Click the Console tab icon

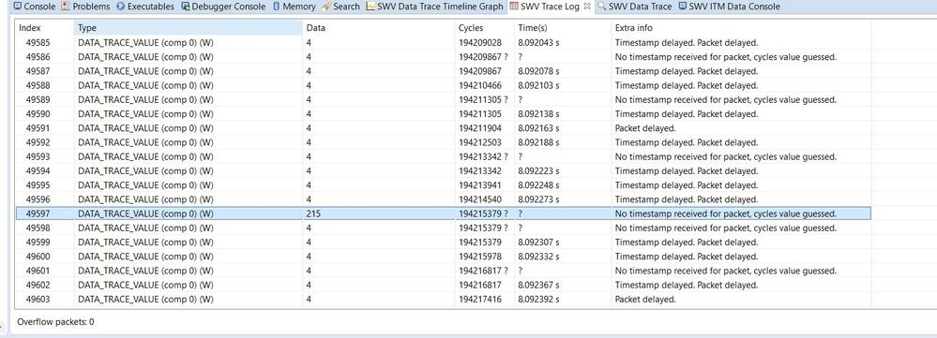pyautogui.click(x=17, y=7)
